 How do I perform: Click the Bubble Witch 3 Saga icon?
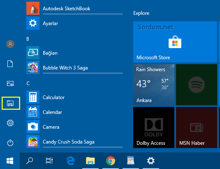(33, 67)
